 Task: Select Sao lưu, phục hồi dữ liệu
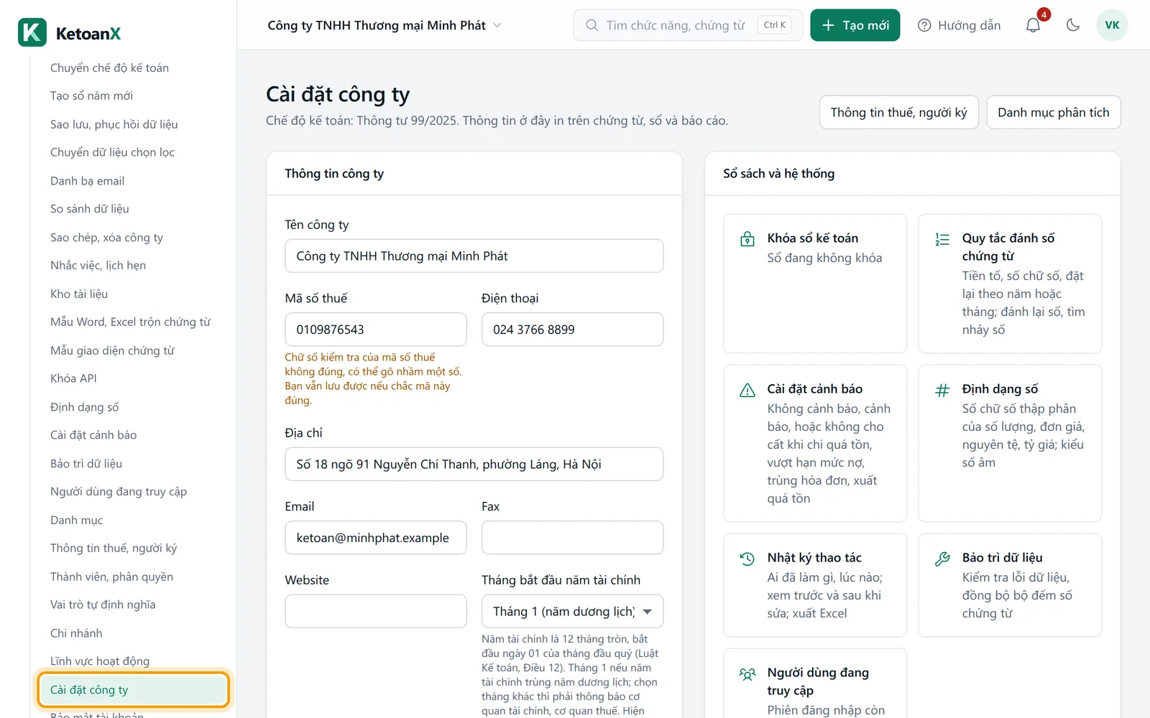[x=114, y=124]
